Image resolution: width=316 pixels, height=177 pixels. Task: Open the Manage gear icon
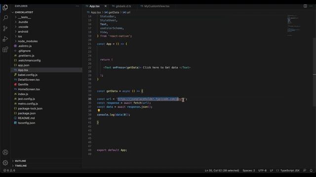pos(5,163)
